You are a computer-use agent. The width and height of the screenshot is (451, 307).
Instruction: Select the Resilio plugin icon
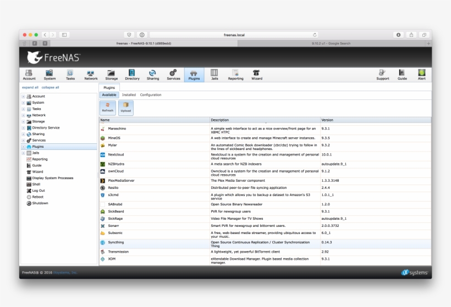103,188
